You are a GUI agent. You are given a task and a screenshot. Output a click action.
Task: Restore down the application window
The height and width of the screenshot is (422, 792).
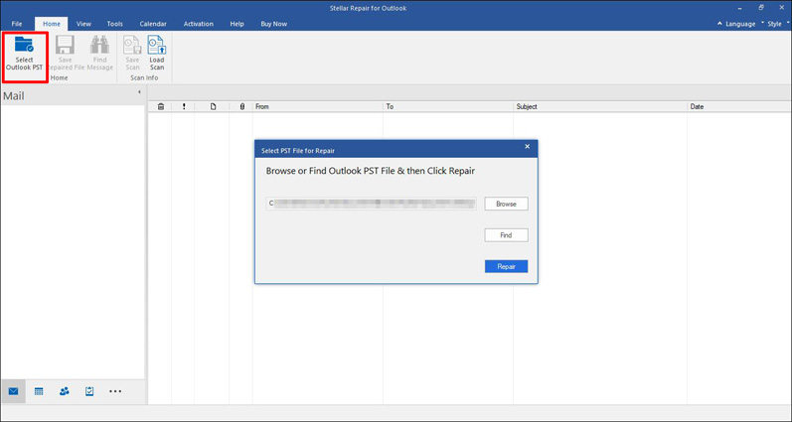[761, 7]
